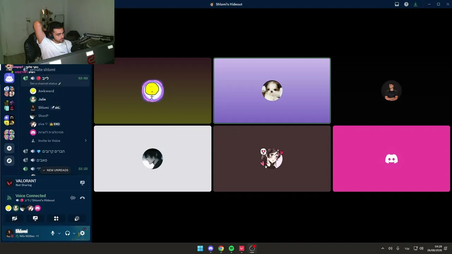
Task: Jump to NEW UNREADS
Action: tap(55, 170)
